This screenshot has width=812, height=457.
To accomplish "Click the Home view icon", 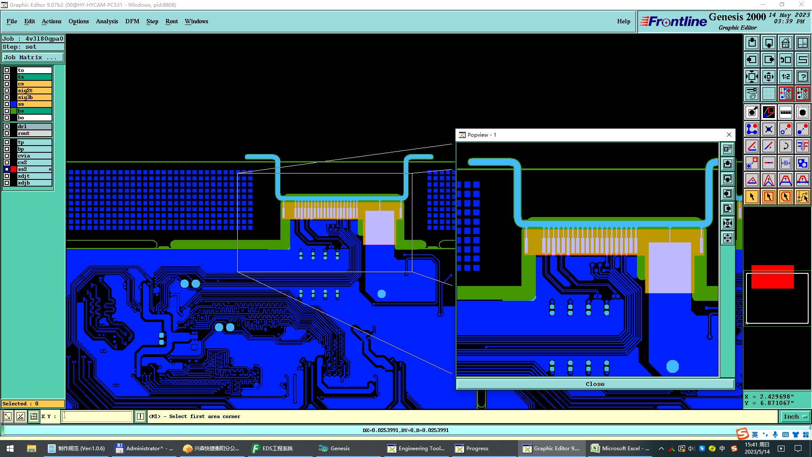I will point(785,43).
